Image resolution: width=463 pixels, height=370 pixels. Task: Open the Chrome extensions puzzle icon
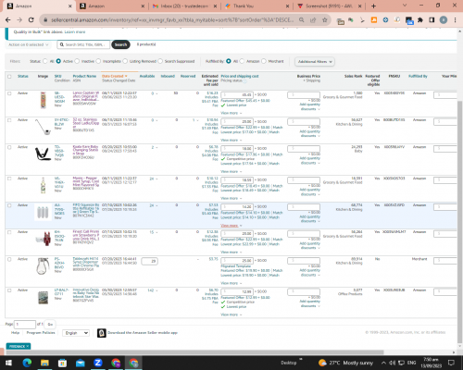(420, 20)
